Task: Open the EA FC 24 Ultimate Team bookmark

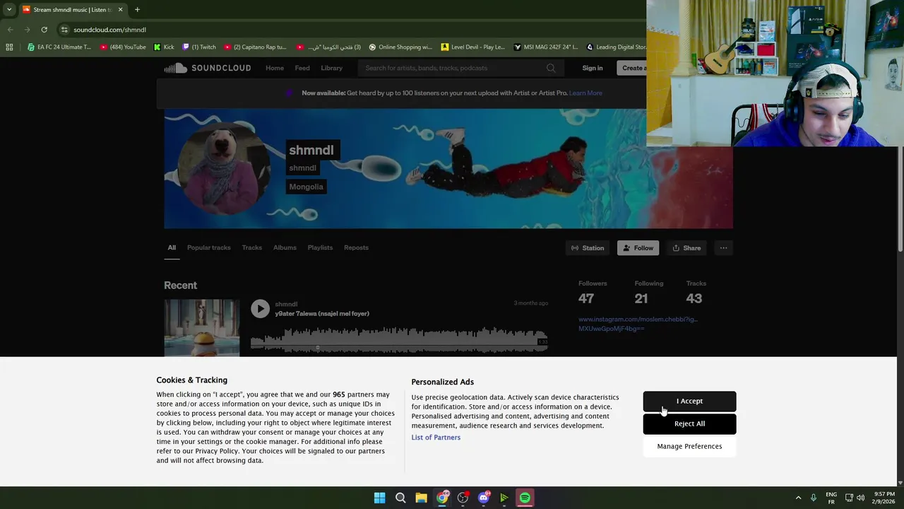Action: pos(59,47)
